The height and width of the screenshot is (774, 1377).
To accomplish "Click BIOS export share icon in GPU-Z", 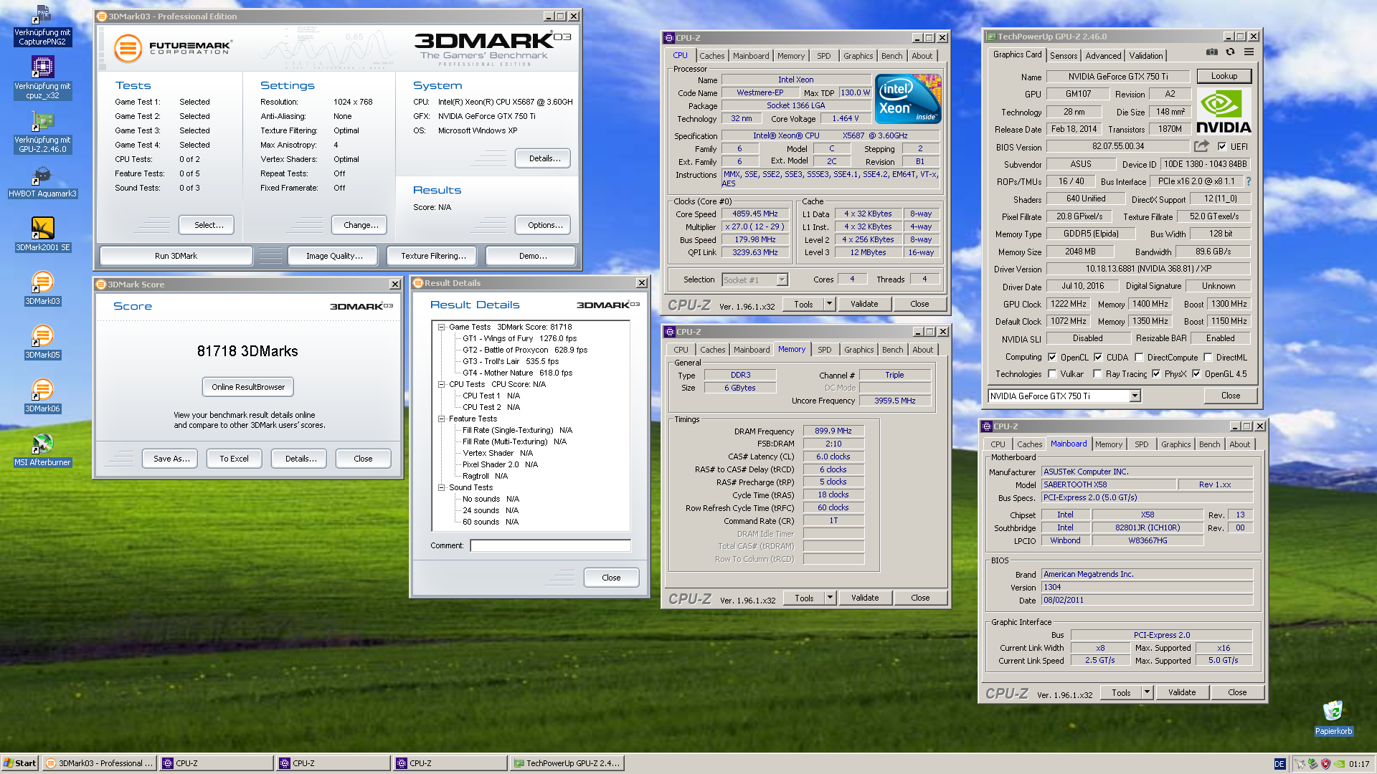I will (x=1201, y=146).
